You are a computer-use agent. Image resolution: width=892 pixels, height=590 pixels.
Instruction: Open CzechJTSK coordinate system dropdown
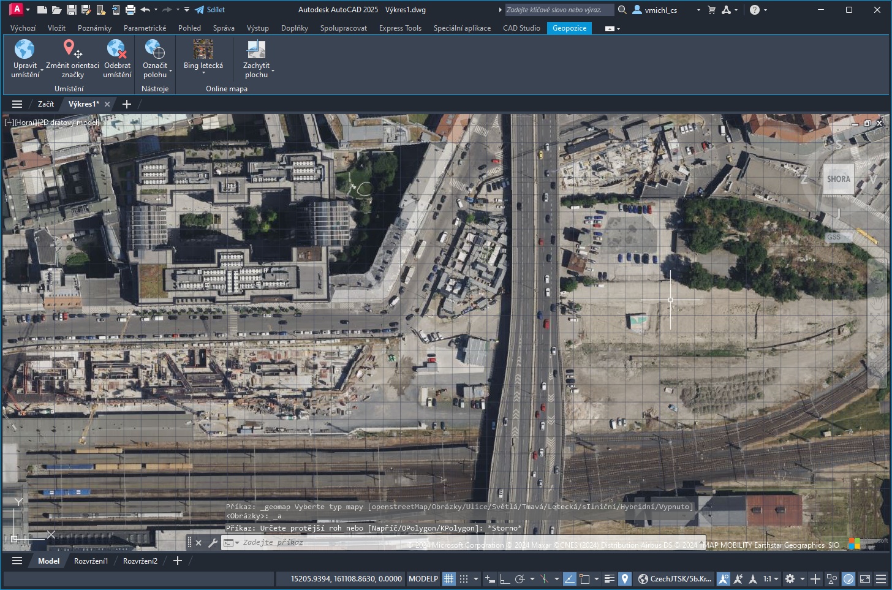[675, 579]
